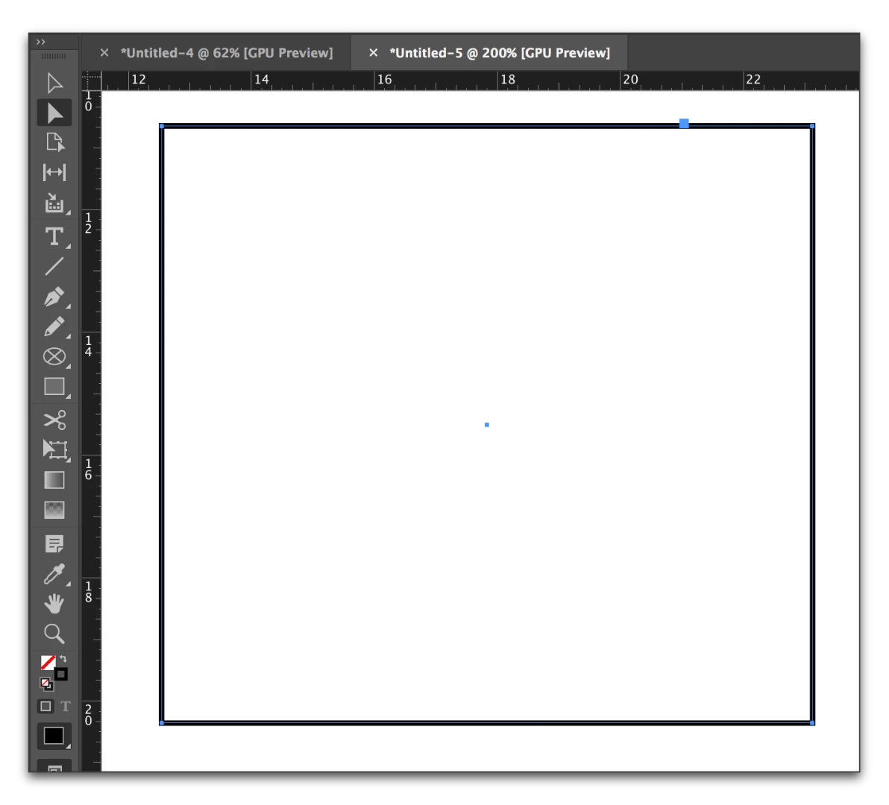Image resolution: width=889 pixels, height=805 pixels.
Task: Select the Type tool
Action: click(54, 236)
